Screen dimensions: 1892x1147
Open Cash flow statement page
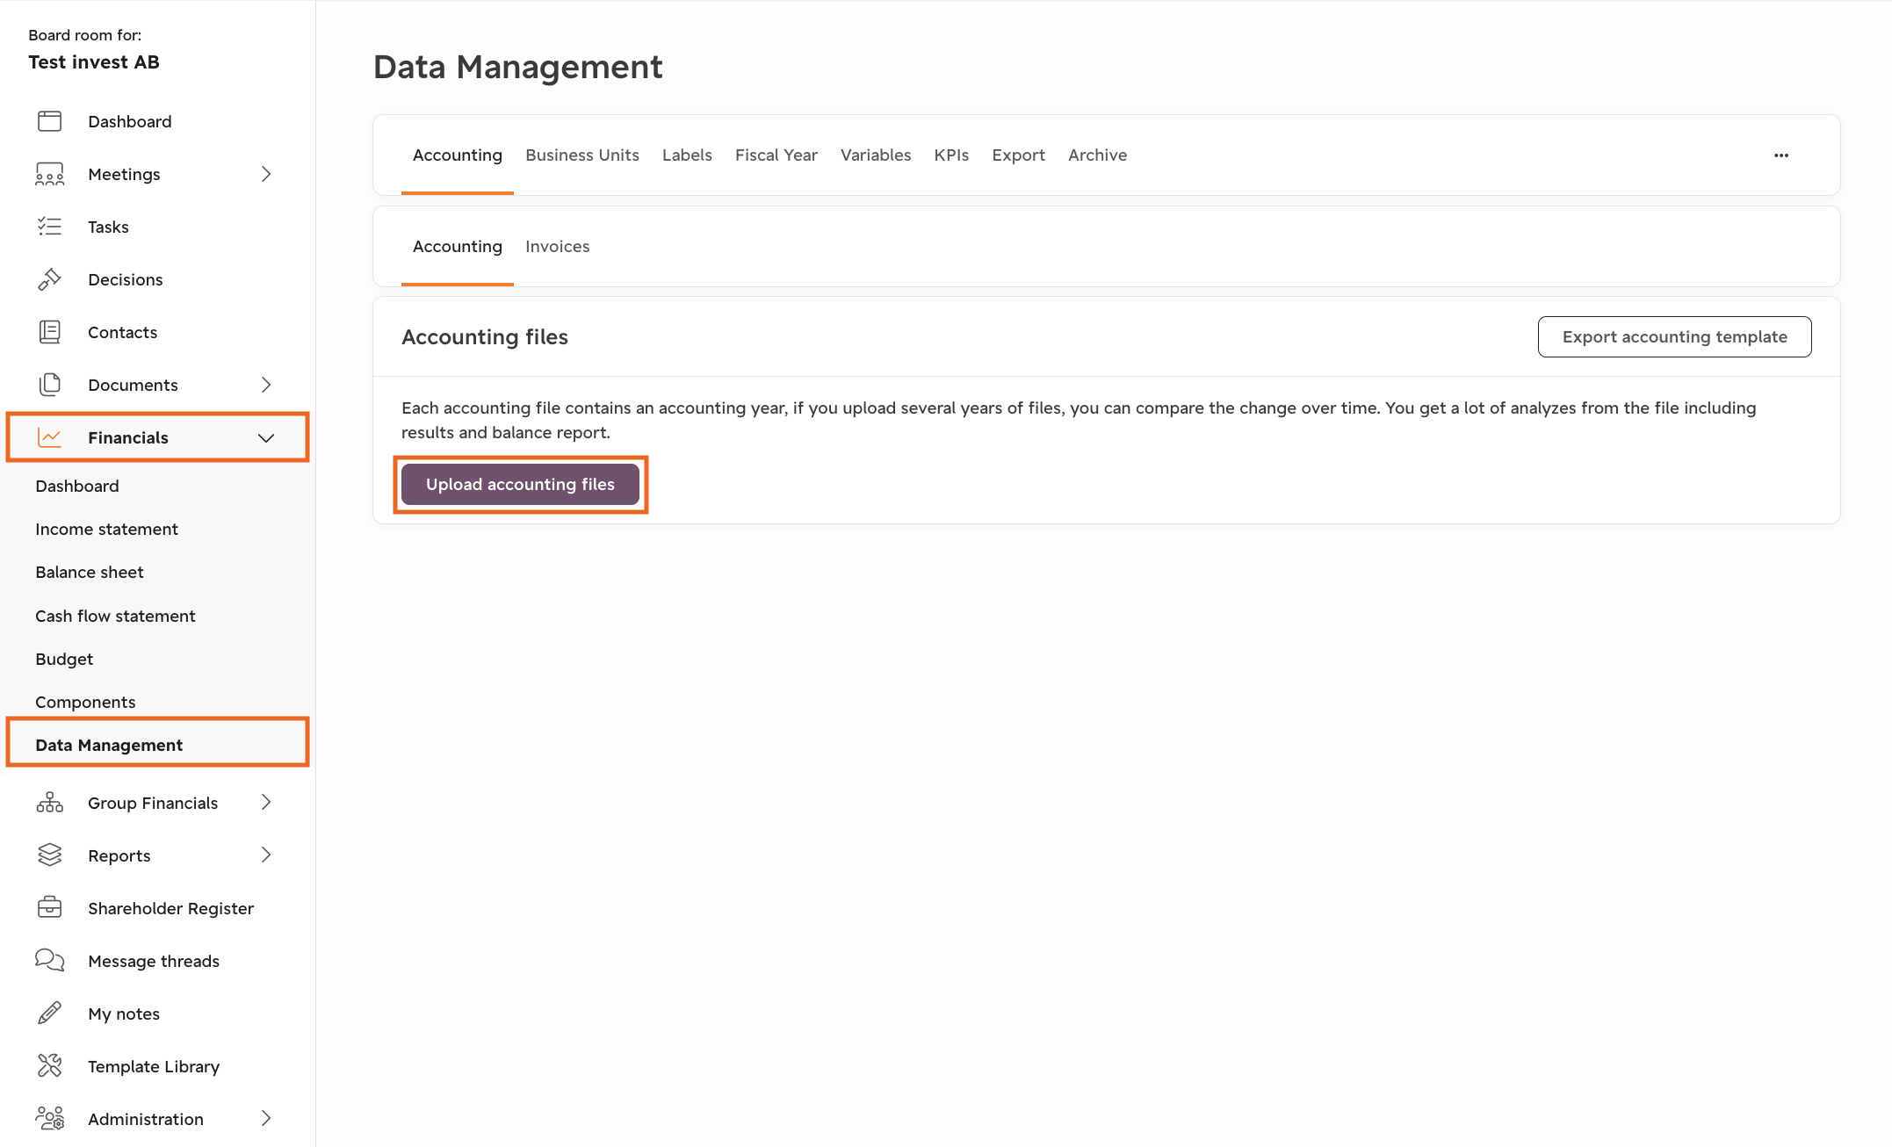pyautogui.click(x=115, y=617)
